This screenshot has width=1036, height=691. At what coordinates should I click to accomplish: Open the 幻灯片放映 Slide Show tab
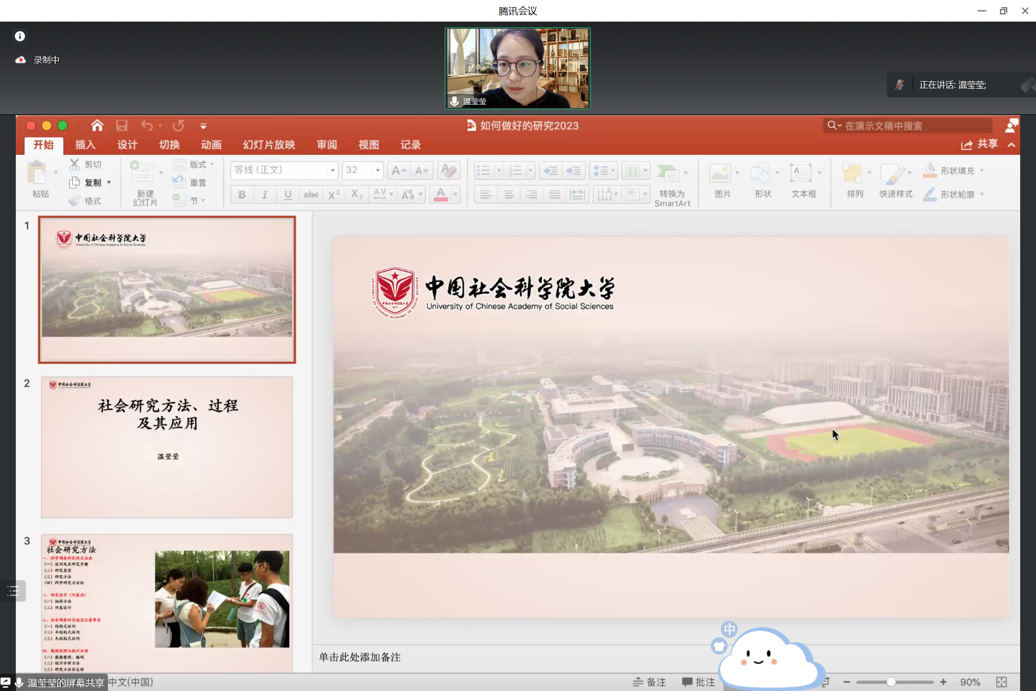pyautogui.click(x=269, y=145)
